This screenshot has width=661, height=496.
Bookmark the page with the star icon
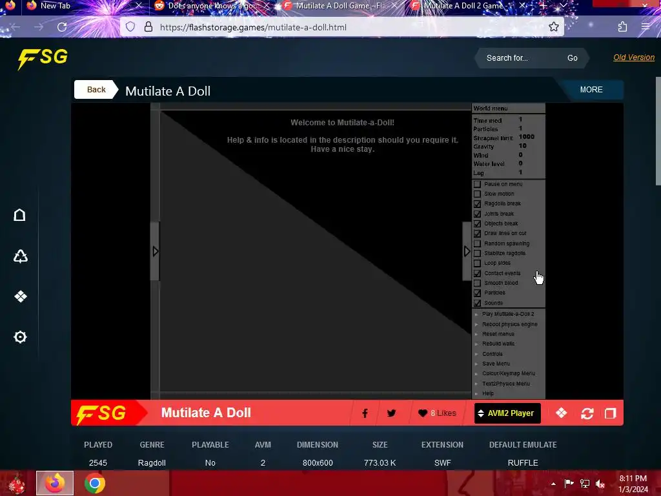(x=553, y=27)
